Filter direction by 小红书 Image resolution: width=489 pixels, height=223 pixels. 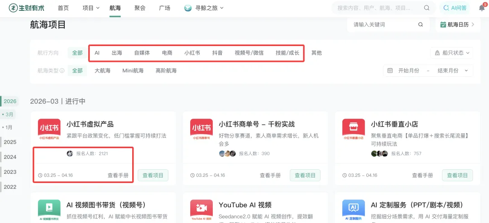(192, 53)
